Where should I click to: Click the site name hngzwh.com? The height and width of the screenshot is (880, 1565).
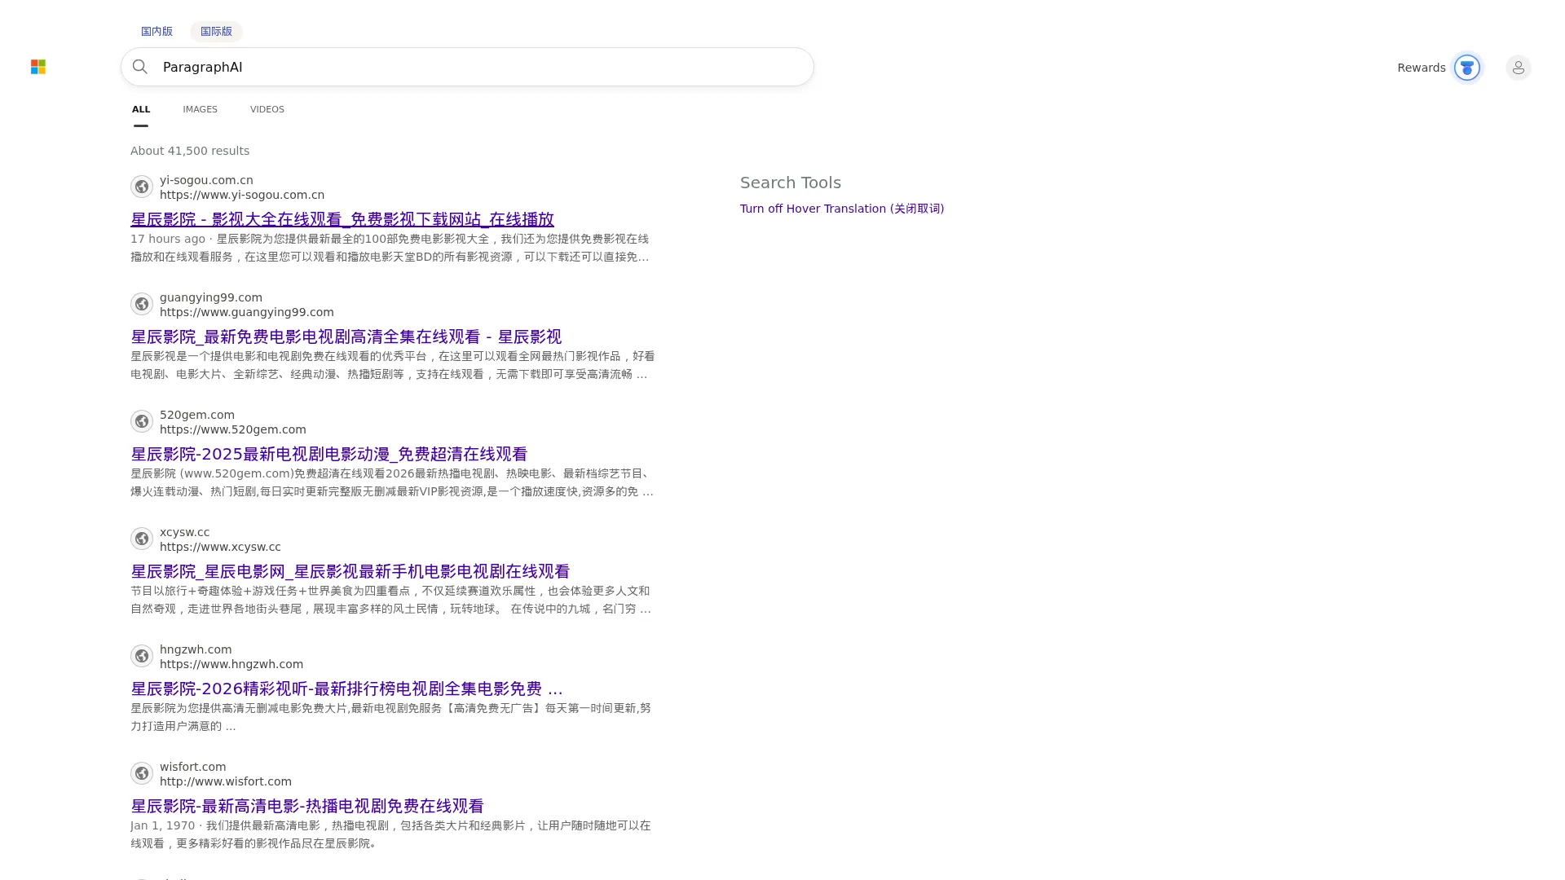click(196, 649)
